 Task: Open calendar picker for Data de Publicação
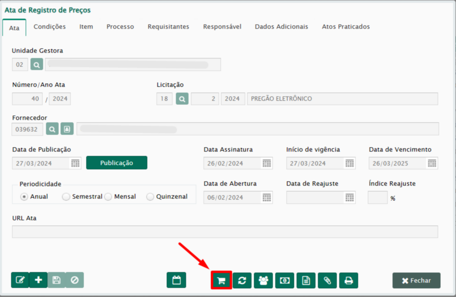tap(75, 163)
